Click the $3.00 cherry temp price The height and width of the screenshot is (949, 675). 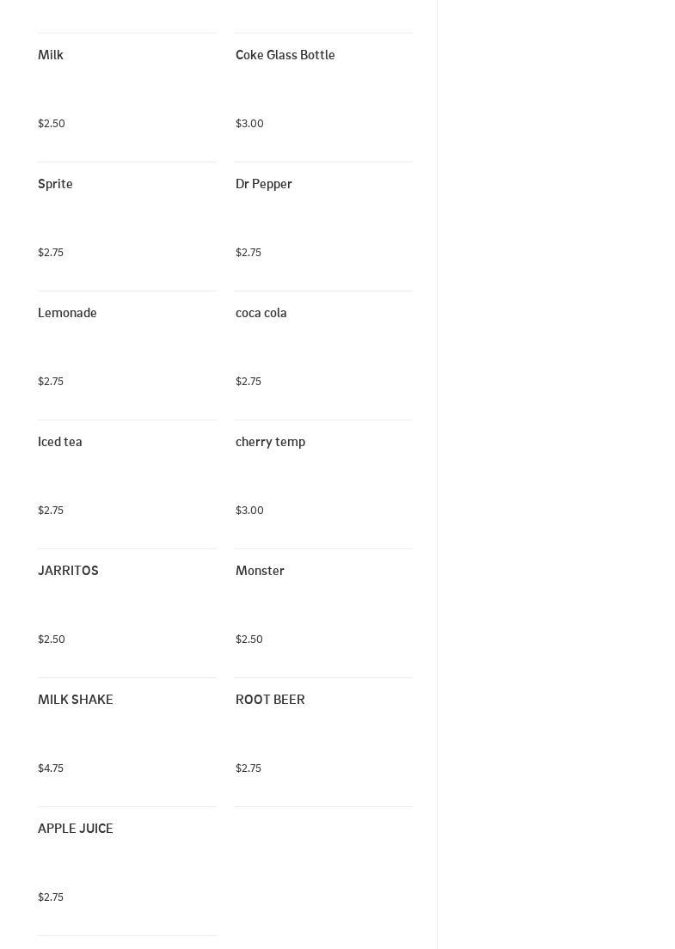pyautogui.click(x=249, y=511)
